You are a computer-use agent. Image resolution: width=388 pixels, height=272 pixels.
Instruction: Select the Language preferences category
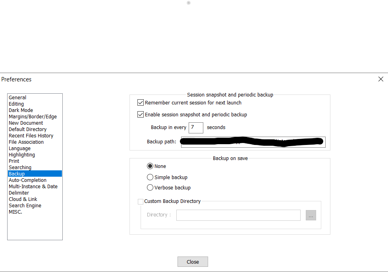tap(19, 148)
